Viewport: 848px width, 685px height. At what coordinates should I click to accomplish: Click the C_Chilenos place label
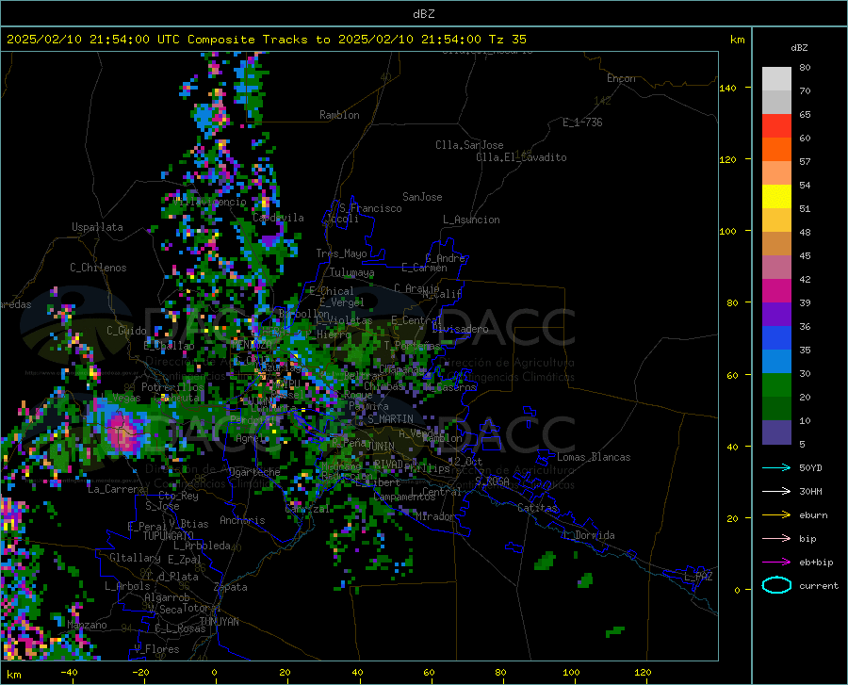tap(98, 268)
